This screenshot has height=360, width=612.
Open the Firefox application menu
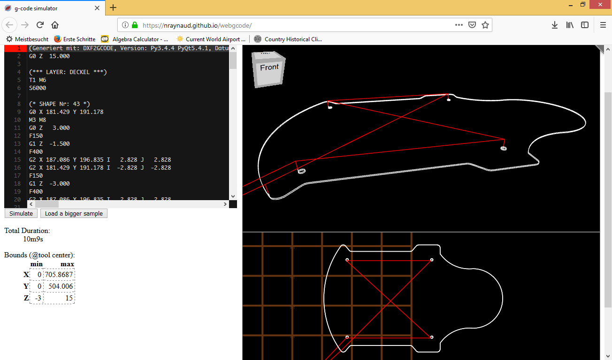tap(603, 25)
